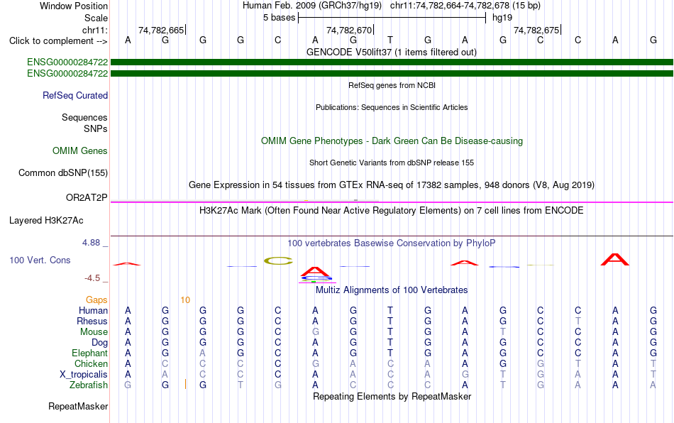Screen dimensions: 674x423
Task: Click 'Multiz Alignments of 100 Vertebrates' title
Action: pyautogui.click(x=392, y=290)
